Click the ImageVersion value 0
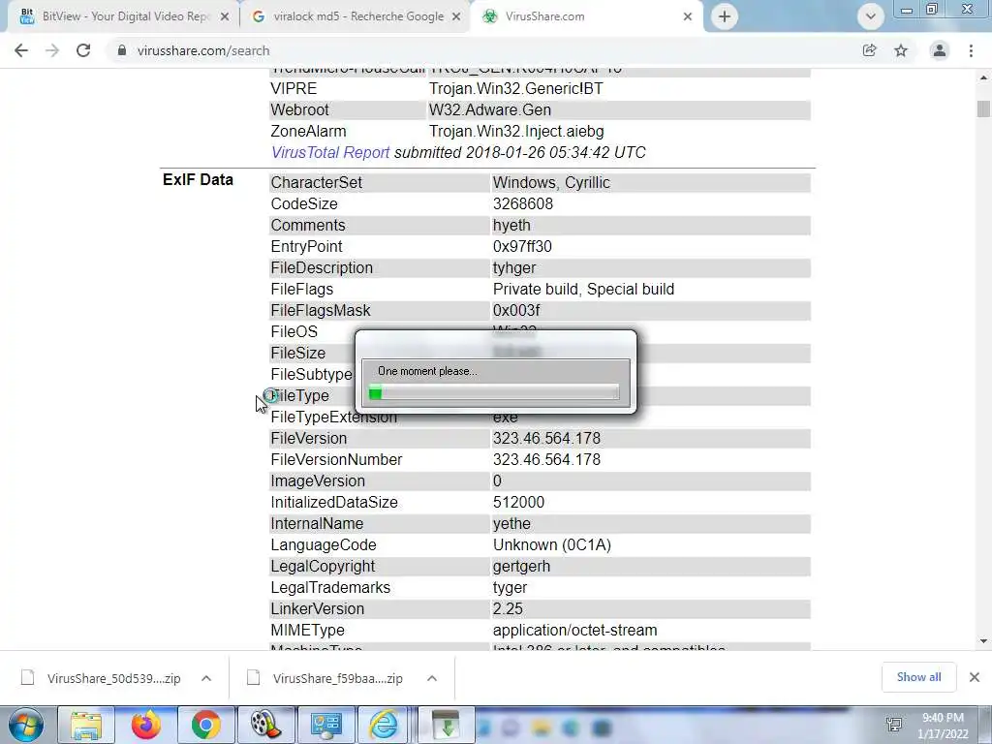Image resolution: width=992 pixels, height=744 pixels. coord(497,481)
